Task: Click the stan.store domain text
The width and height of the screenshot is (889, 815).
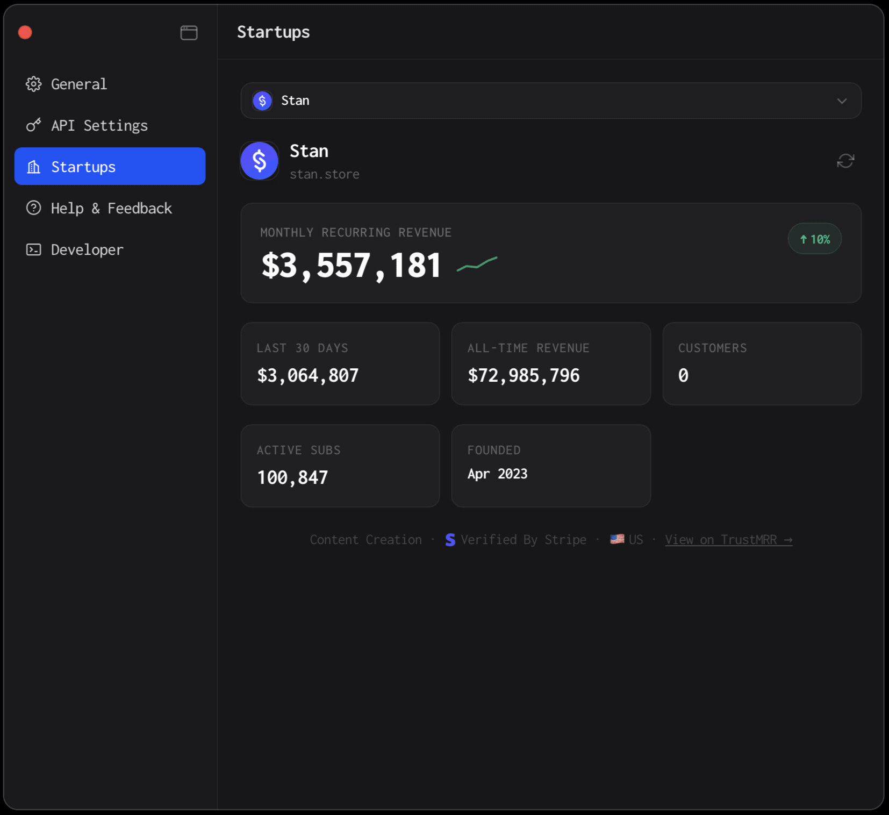Action: 324,174
